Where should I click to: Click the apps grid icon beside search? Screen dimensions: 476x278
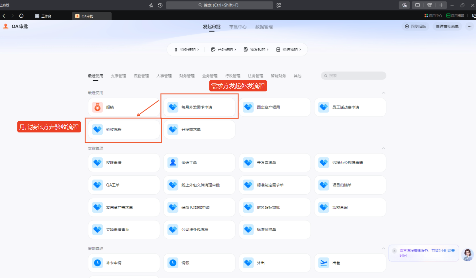point(279,5)
